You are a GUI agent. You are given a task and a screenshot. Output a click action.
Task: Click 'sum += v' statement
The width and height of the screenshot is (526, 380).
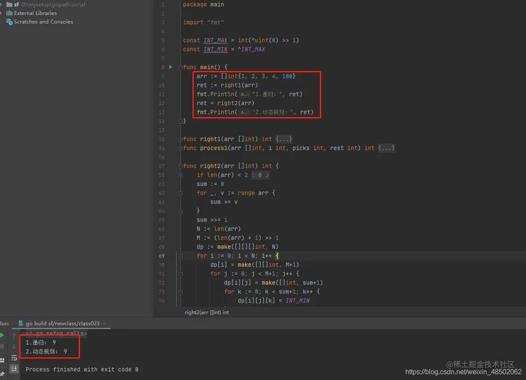(x=224, y=202)
